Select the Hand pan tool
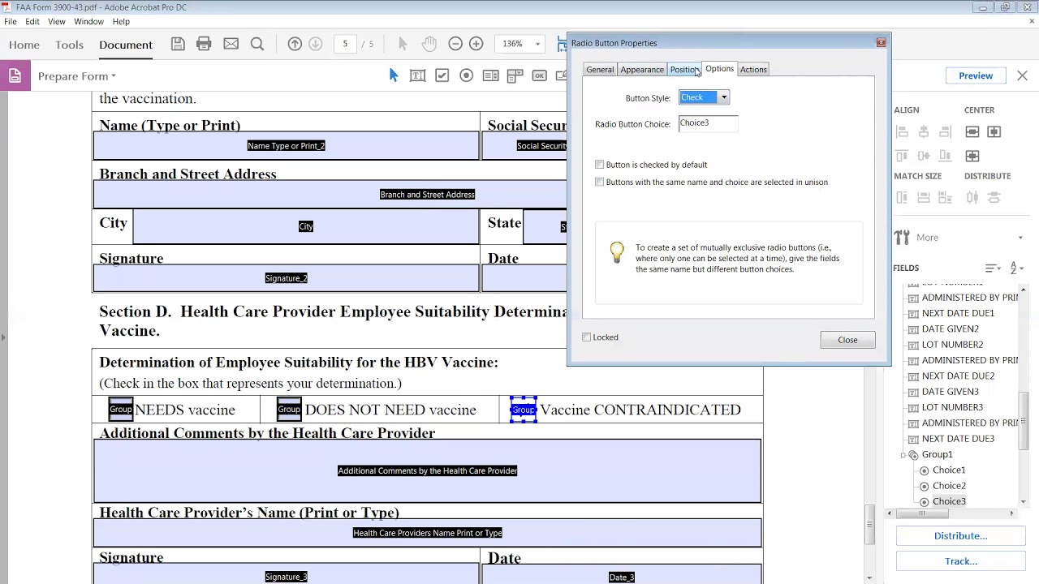Screen dimensions: 1039x584 pyautogui.click(x=429, y=44)
